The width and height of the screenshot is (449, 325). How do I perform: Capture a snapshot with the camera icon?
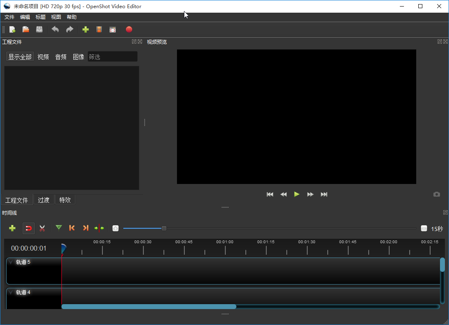click(x=436, y=194)
